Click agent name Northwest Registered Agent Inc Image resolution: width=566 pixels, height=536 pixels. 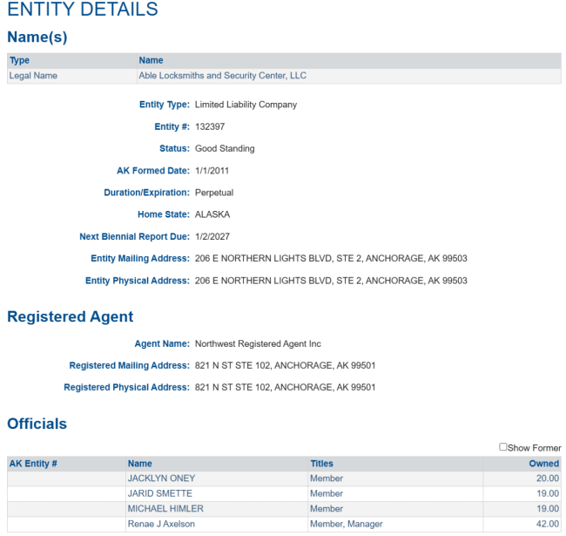(x=258, y=343)
